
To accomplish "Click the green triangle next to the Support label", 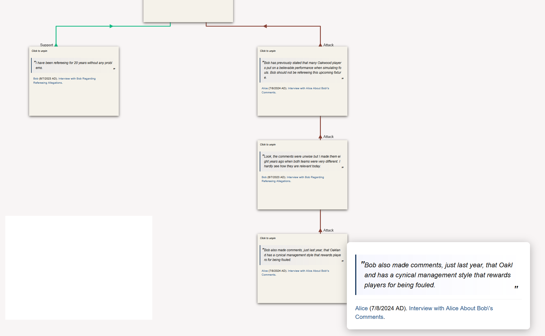I will tap(56, 45).
